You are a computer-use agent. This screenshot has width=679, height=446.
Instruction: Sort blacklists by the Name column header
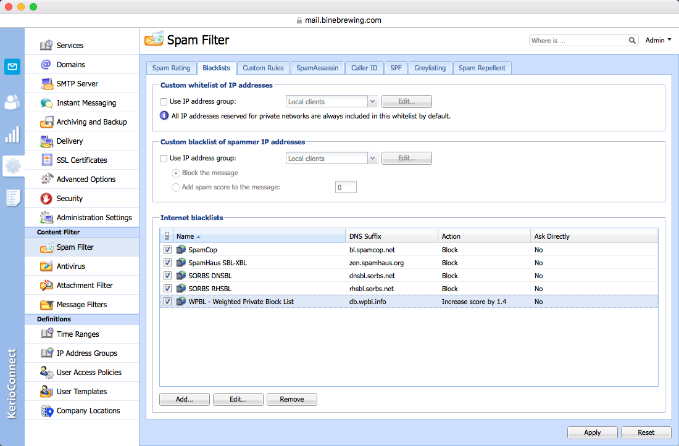tap(185, 236)
